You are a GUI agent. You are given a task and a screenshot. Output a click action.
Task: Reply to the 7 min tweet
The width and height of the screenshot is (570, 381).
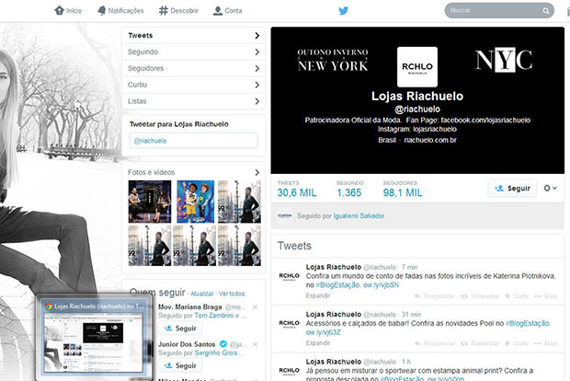435,296
